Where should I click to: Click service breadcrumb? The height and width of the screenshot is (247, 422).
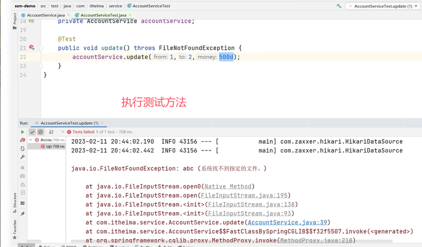(115, 6)
